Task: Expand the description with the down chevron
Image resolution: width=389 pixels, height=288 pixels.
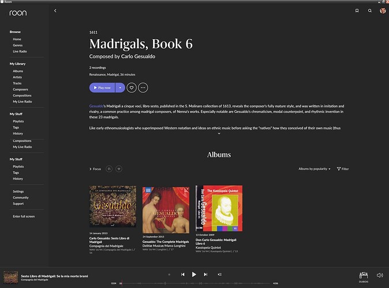Action: [219, 133]
